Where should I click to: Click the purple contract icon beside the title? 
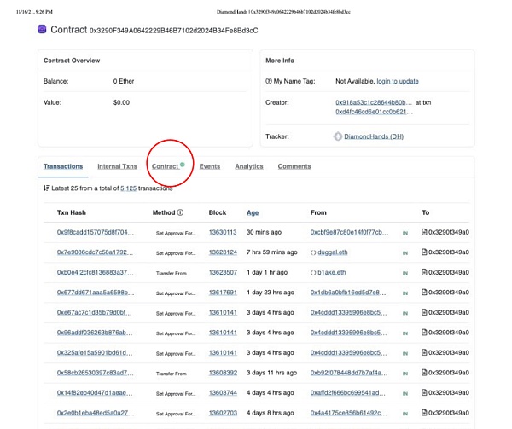[42, 30]
